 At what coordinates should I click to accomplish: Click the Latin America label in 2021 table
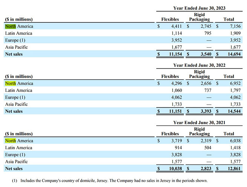18,148
